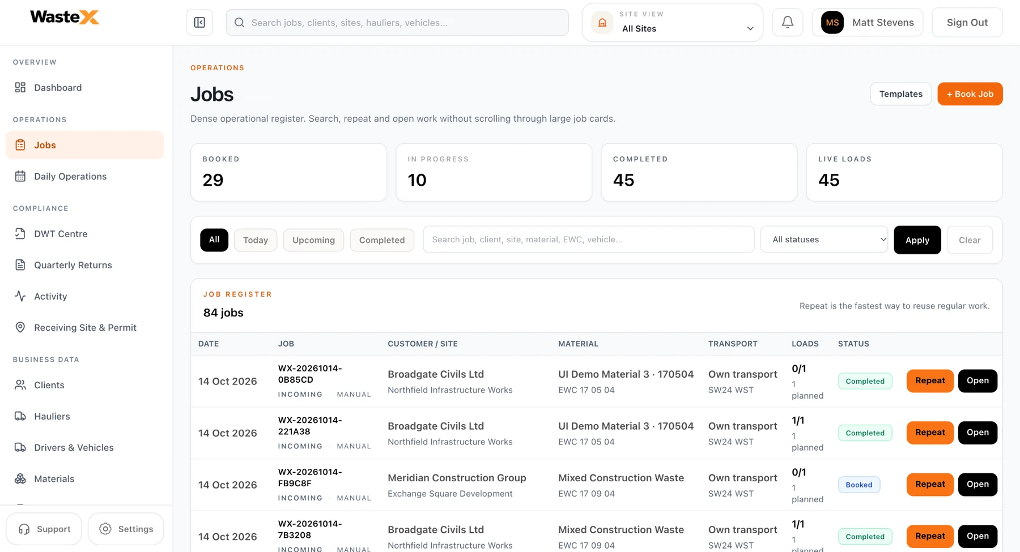1020x552 pixels.
Task: Expand the All Sites site view dropdown
Action: pos(673,23)
